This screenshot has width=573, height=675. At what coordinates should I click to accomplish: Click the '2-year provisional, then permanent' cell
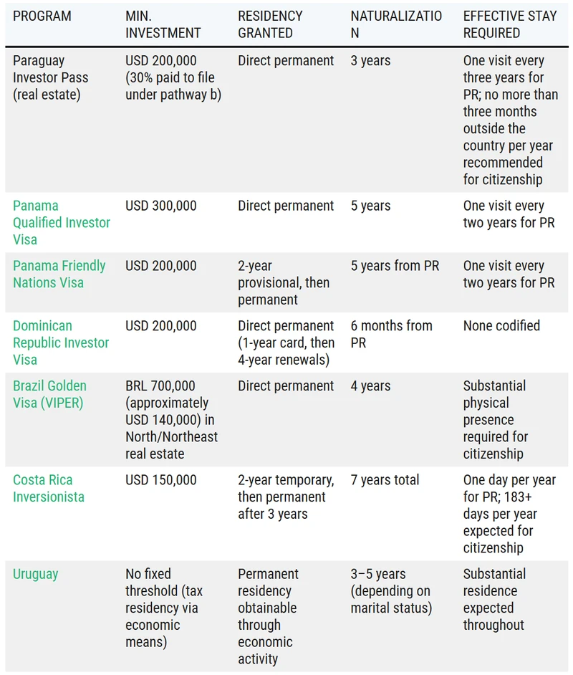(284, 282)
